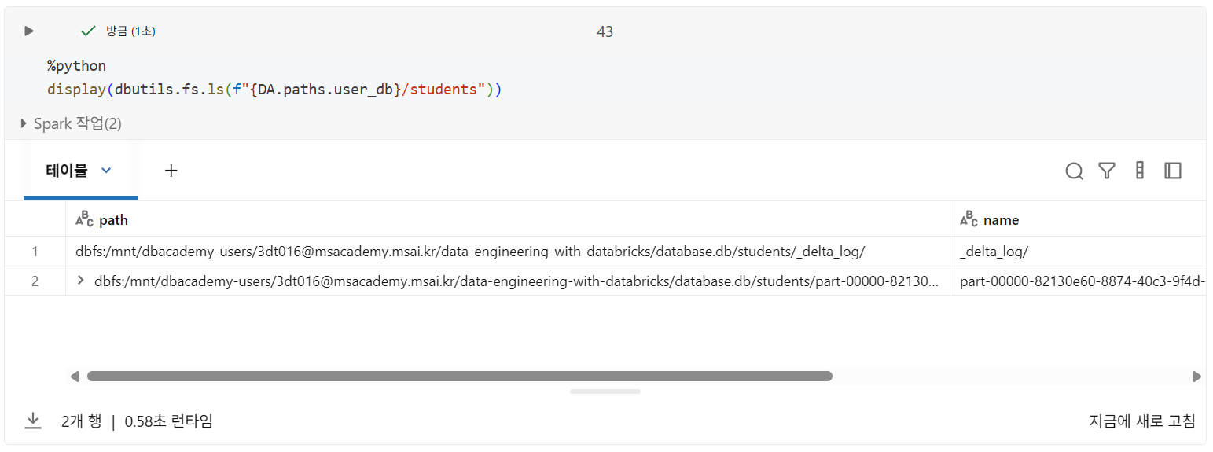This screenshot has height=452, width=1213.
Task: Toggle the side panel layout icon
Action: [x=1173, y=171]
